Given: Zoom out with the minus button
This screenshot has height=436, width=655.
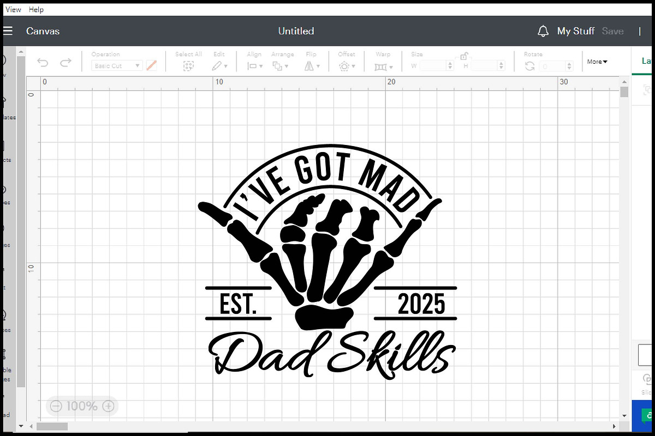Looking at the screenshot, I should pos(56,406).
